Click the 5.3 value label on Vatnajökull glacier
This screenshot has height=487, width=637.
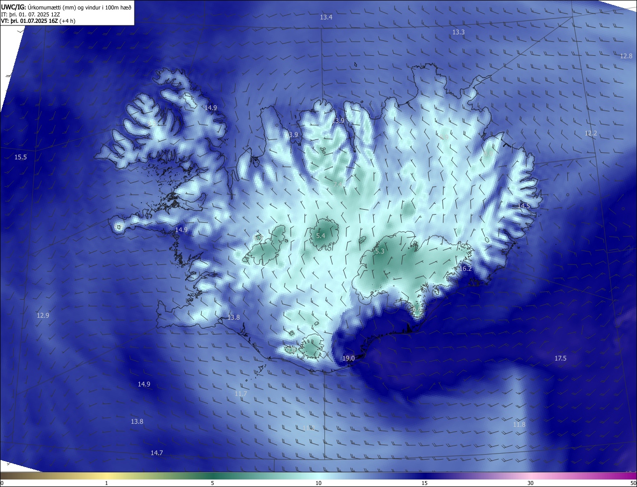[380, 251]
